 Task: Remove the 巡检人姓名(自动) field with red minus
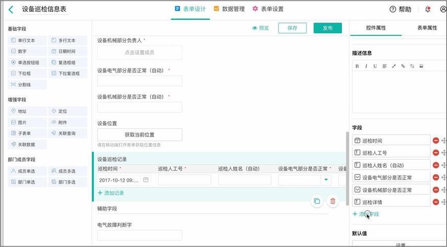click(436, 165)
